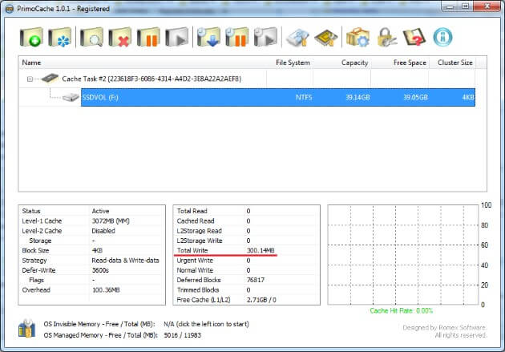
Task: Click the Deferred Blocks 76817 value
Action: click(x=256, y=280)
